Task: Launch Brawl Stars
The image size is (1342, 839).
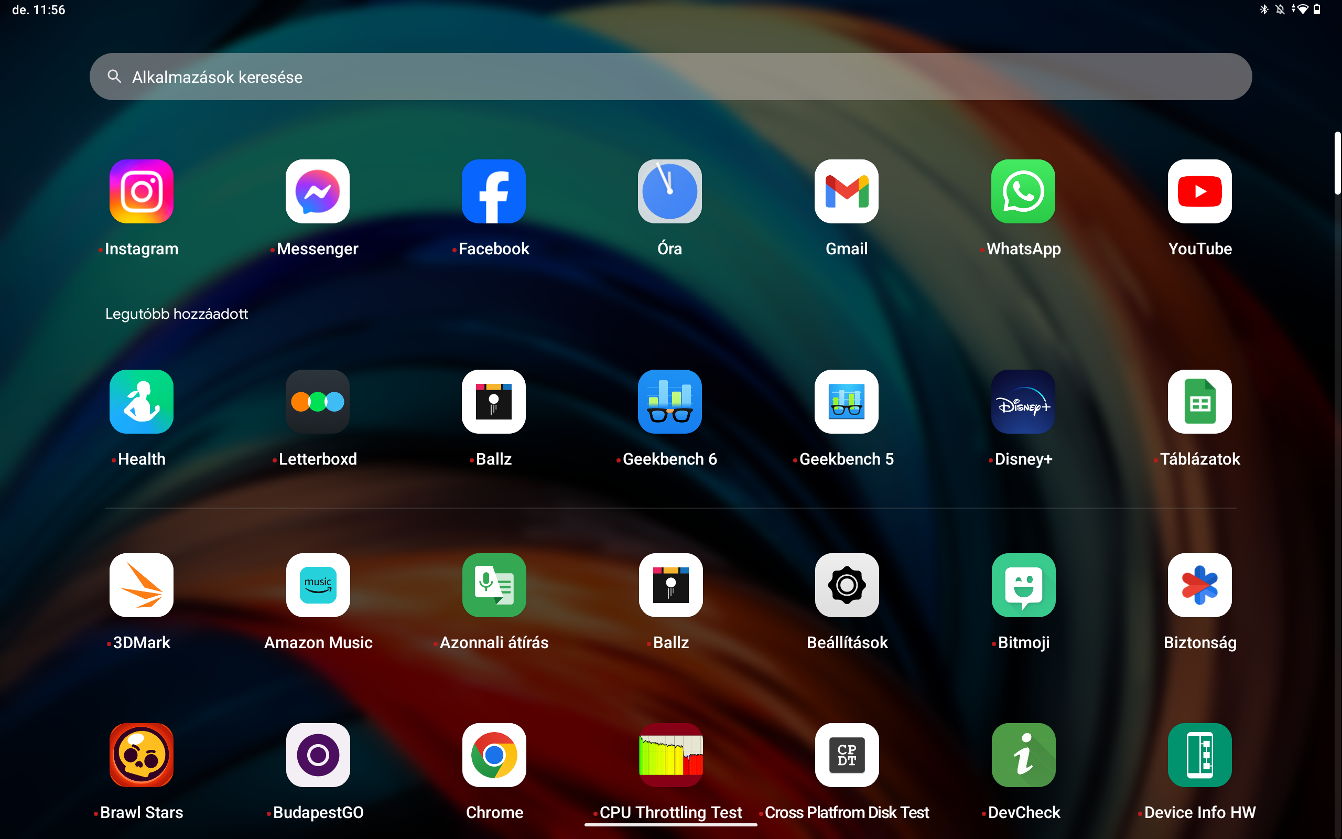Action: 142,755
